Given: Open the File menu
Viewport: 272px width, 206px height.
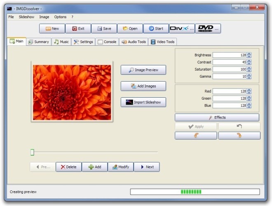Looking at the screenshot, I should [11, 17].
